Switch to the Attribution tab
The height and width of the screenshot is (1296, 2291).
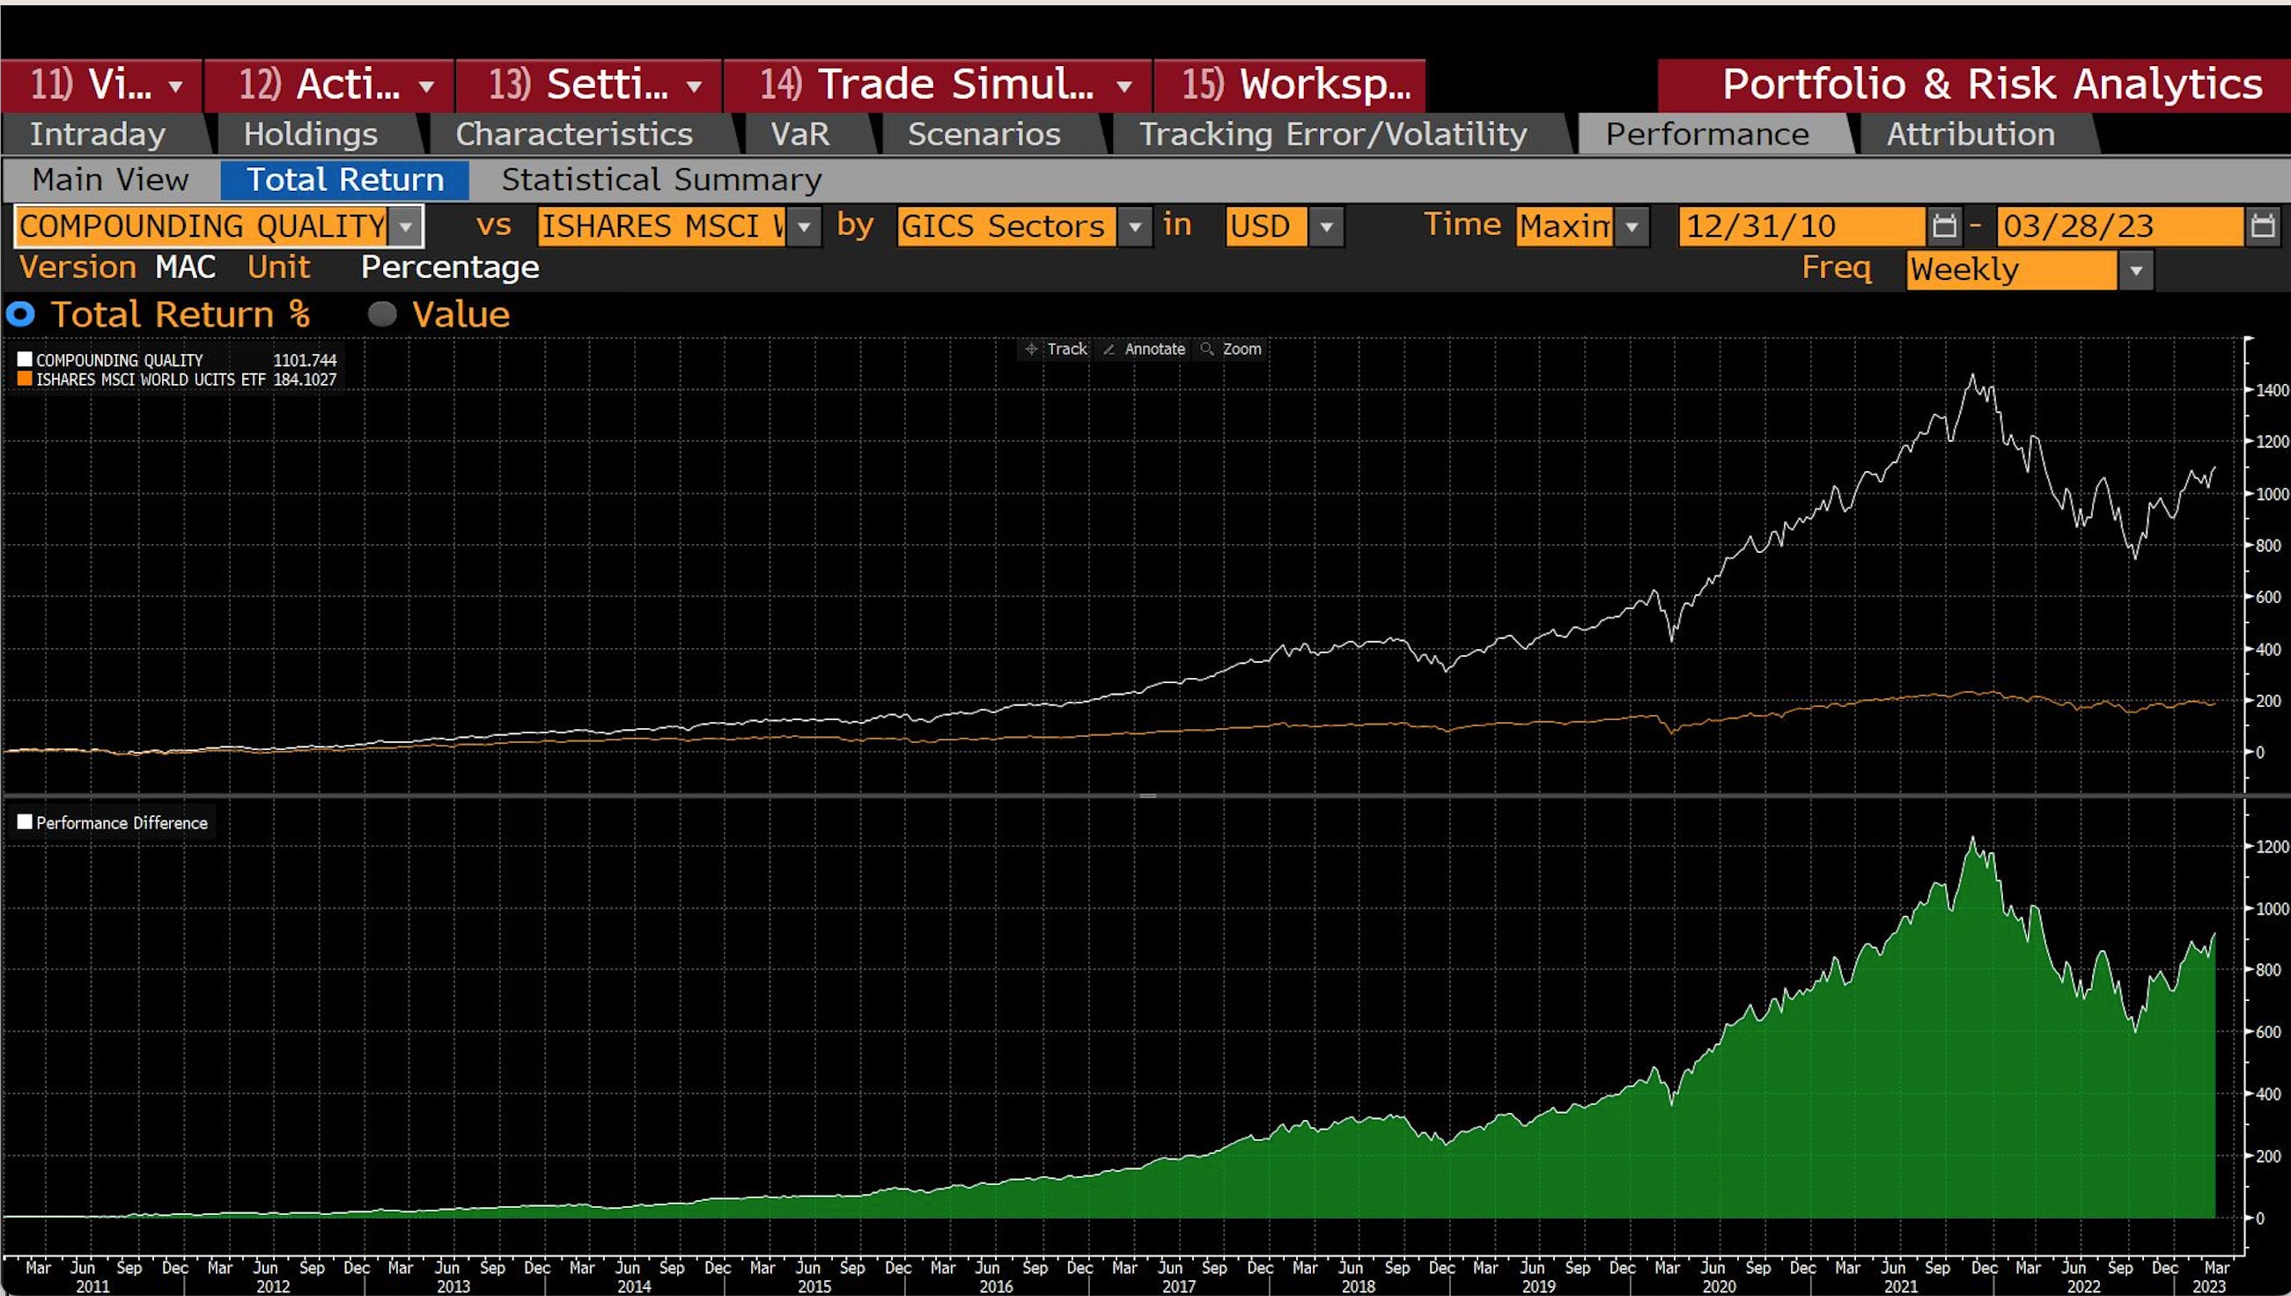[x=1971, y=135]
